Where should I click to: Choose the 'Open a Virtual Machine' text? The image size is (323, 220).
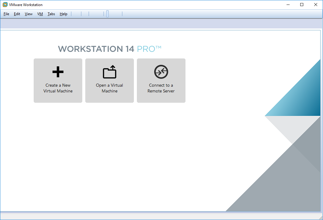coord(109,88)
